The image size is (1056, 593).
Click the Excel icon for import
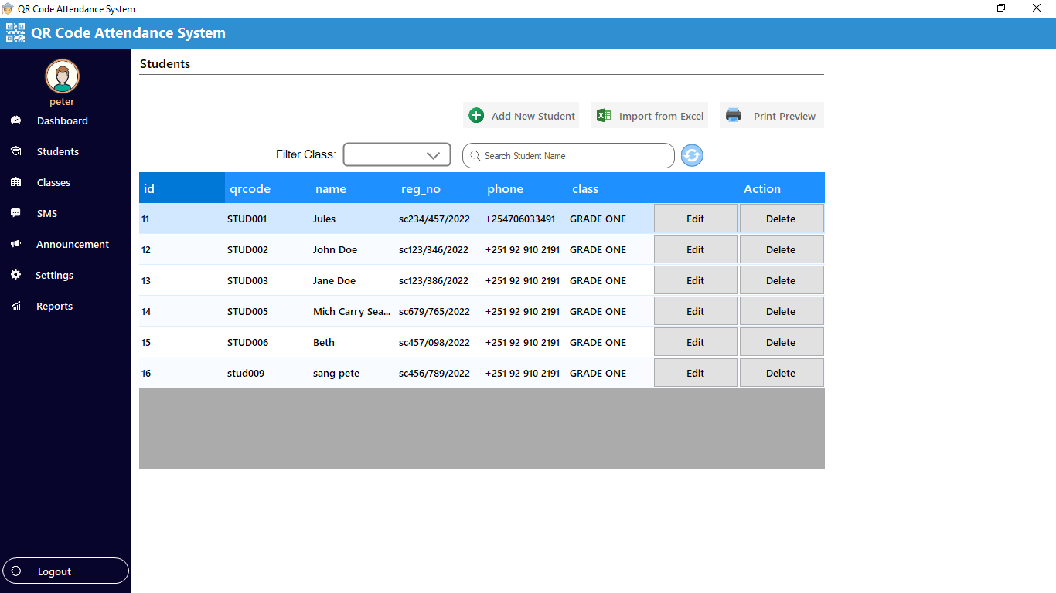click(604, 116)
